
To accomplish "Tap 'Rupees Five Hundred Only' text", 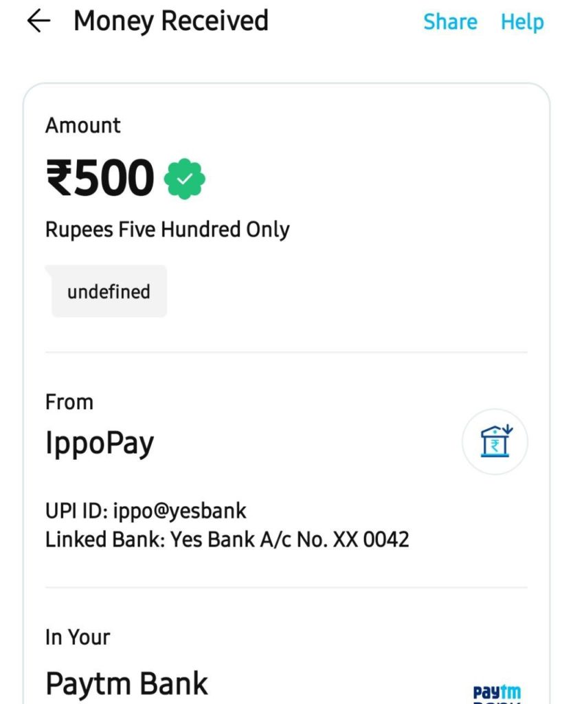I will coord(168,230).
